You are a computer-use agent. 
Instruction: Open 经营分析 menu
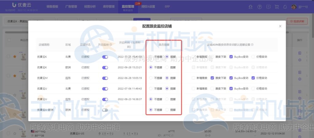tap(90, 7)
